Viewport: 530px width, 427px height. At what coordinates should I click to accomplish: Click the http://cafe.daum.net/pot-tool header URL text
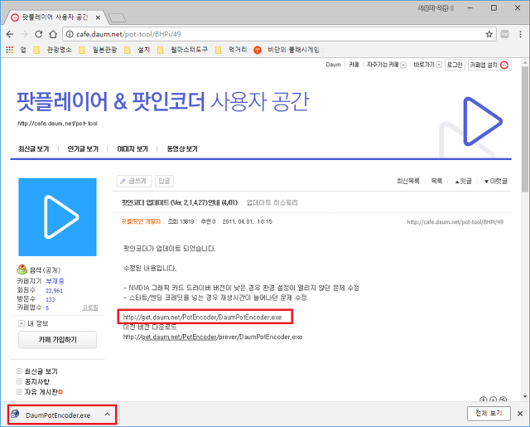point(57,124)
